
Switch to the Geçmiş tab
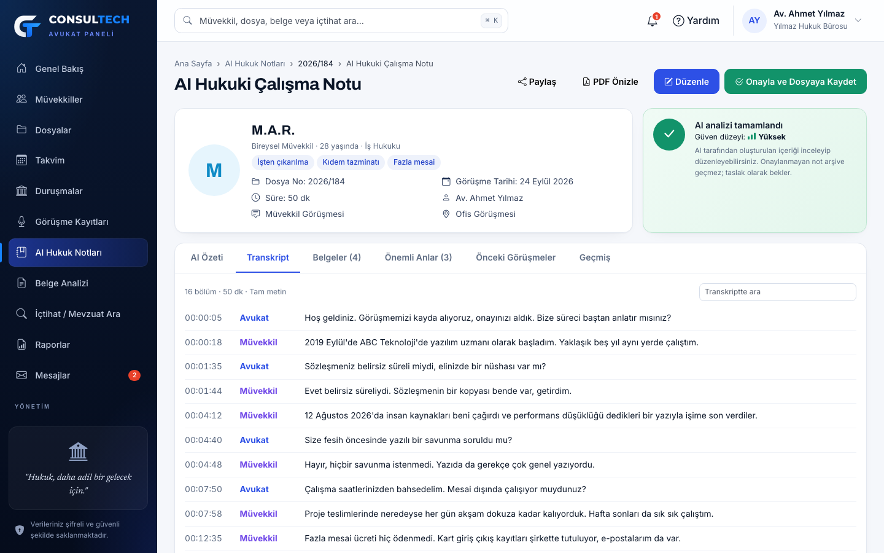(x=595, y=257)
